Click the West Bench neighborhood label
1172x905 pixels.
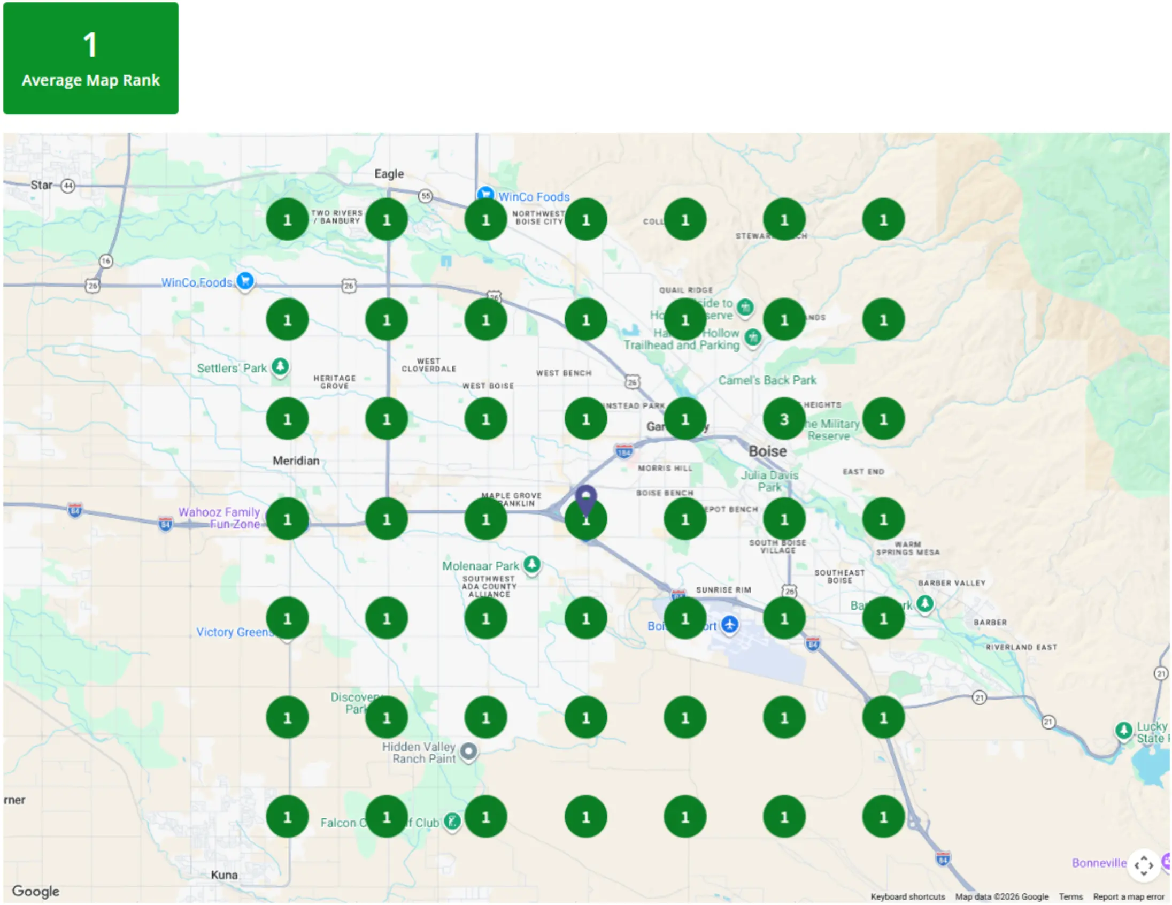tap(564, 373)
